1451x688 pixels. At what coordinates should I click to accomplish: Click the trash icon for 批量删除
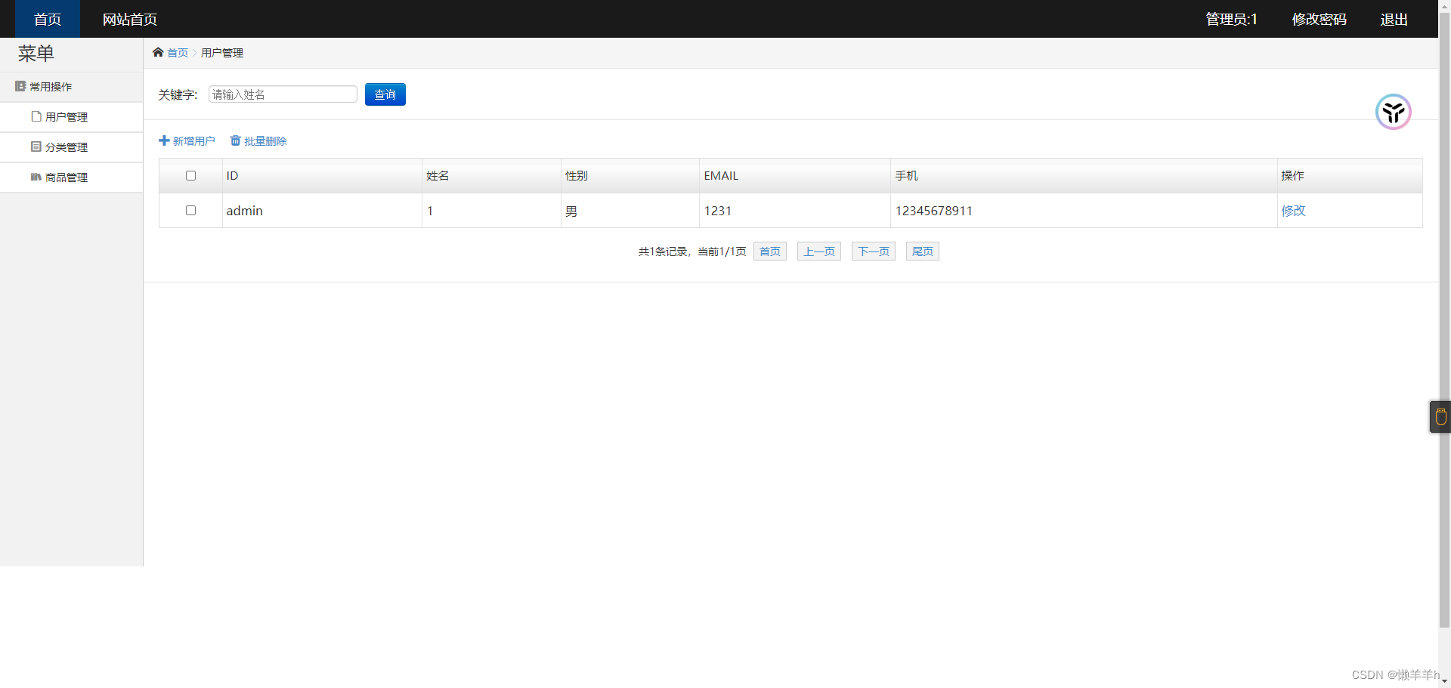click(x=235, y=140)
